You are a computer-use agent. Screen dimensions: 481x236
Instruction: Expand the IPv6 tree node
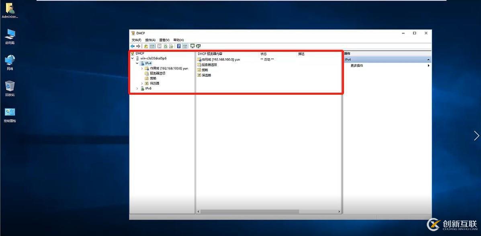137,88
